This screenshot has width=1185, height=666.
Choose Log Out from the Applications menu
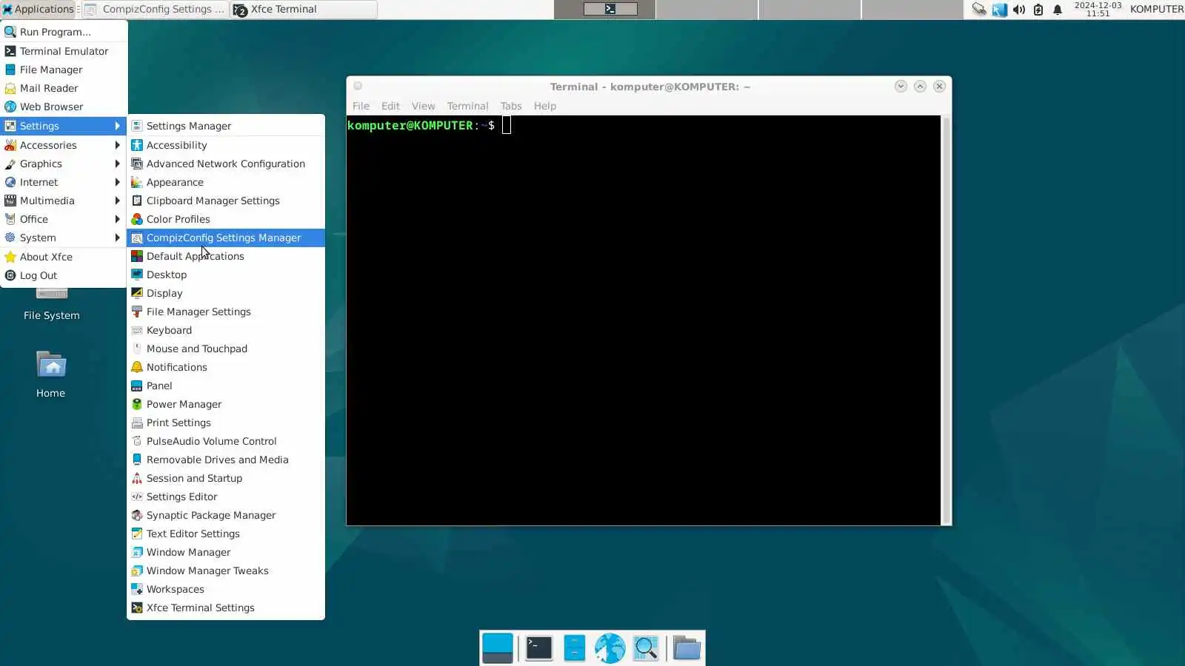click(64, 275)
